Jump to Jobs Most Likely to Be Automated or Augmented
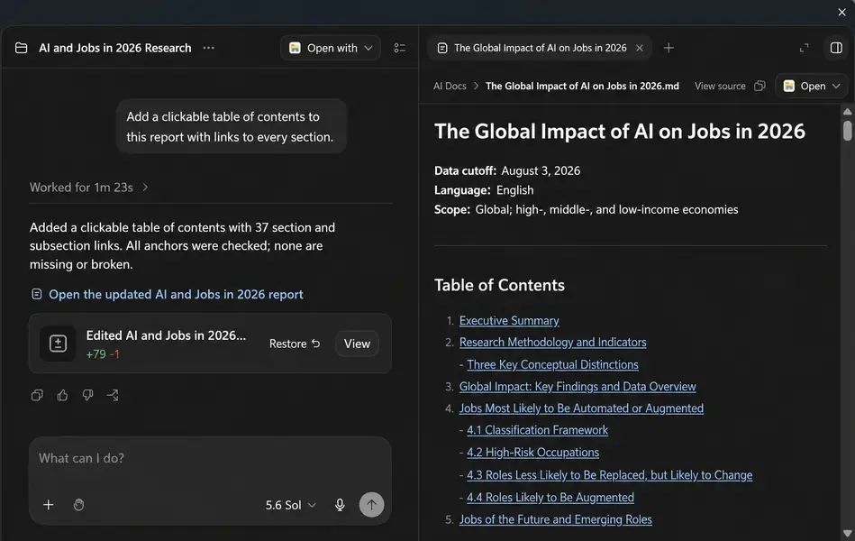This screenshot has height=541, width=855. coord(581,408)
